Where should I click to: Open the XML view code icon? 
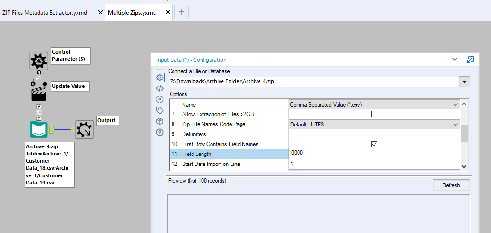coord(160,88)
